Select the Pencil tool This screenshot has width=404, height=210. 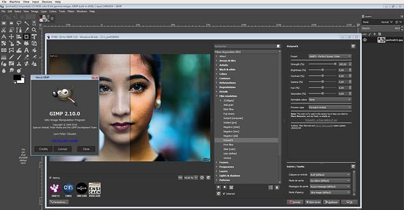click(x=11, y=57)
